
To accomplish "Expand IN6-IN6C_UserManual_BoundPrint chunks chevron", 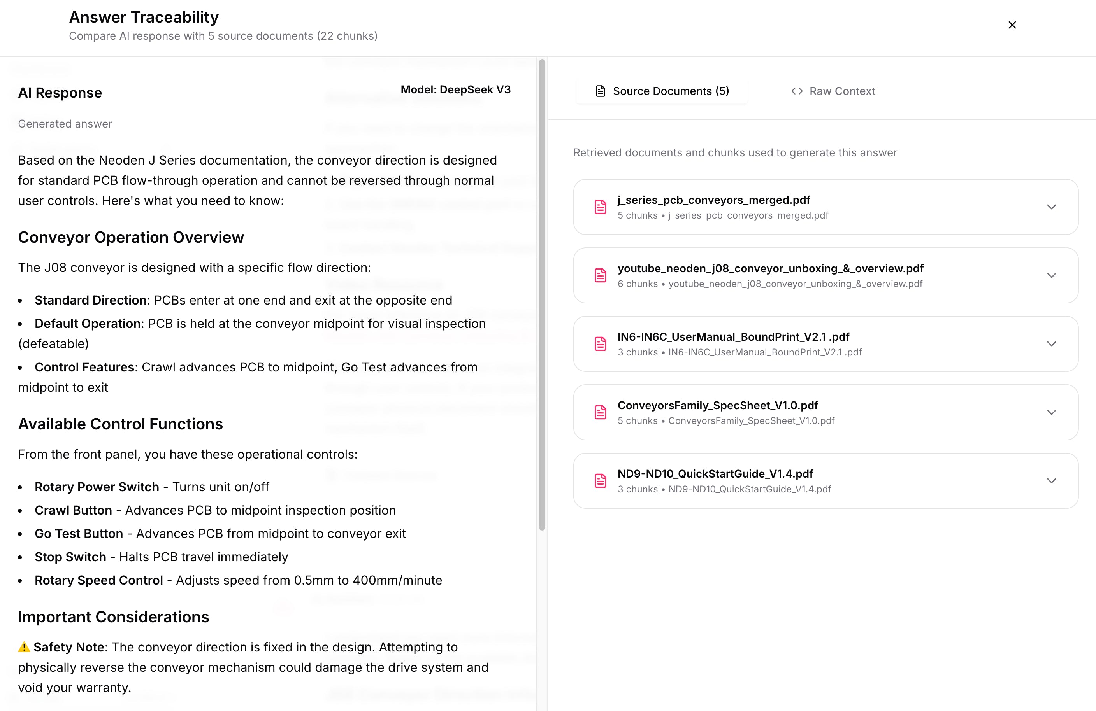I will click(x=1051, y=344).
